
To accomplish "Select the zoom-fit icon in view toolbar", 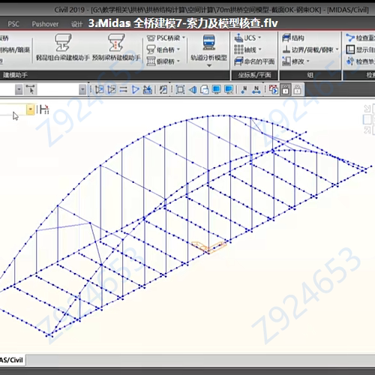I will (180, 89).
